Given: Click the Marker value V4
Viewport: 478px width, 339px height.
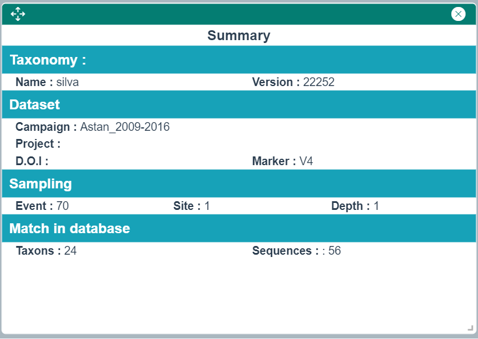Looking at the screenshot, I should point(306,161).
